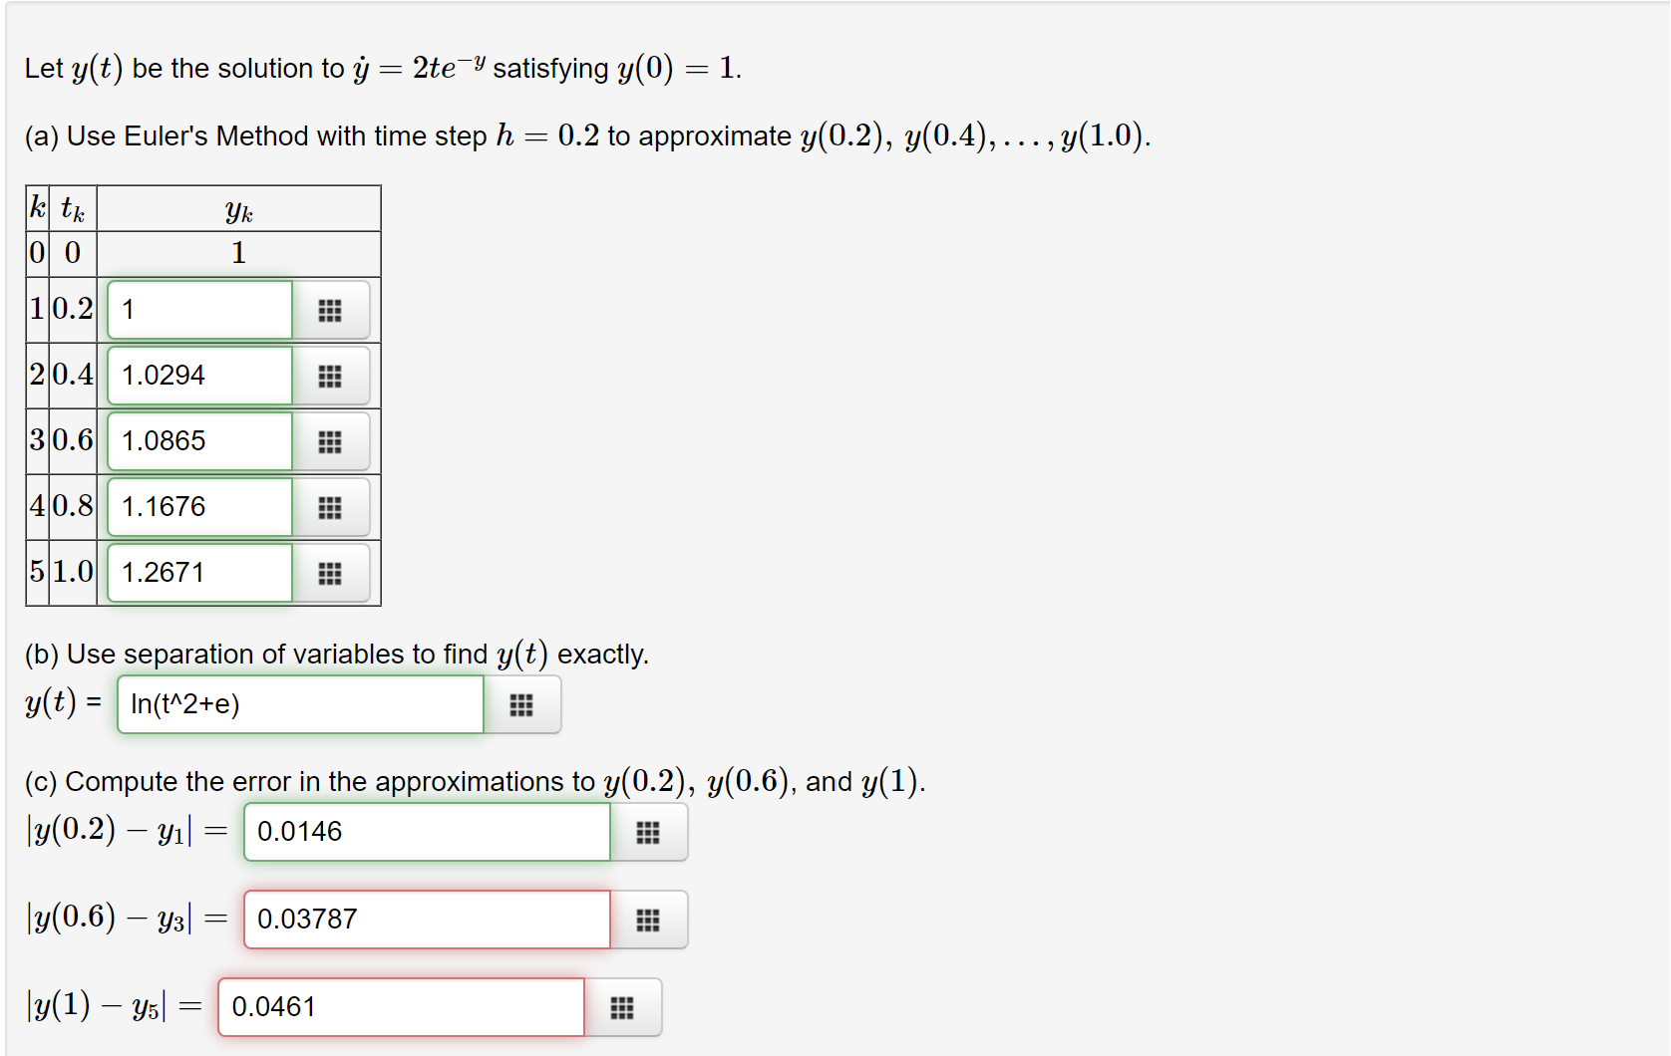The width and height of the screenshot is (1671, 1056).
Task: Open the keypad icon beside 1.0294
Action: pyautogui.click(x=330, y=376)
